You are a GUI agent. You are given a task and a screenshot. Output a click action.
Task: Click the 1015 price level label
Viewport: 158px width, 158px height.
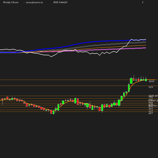(x=151, y=81)
